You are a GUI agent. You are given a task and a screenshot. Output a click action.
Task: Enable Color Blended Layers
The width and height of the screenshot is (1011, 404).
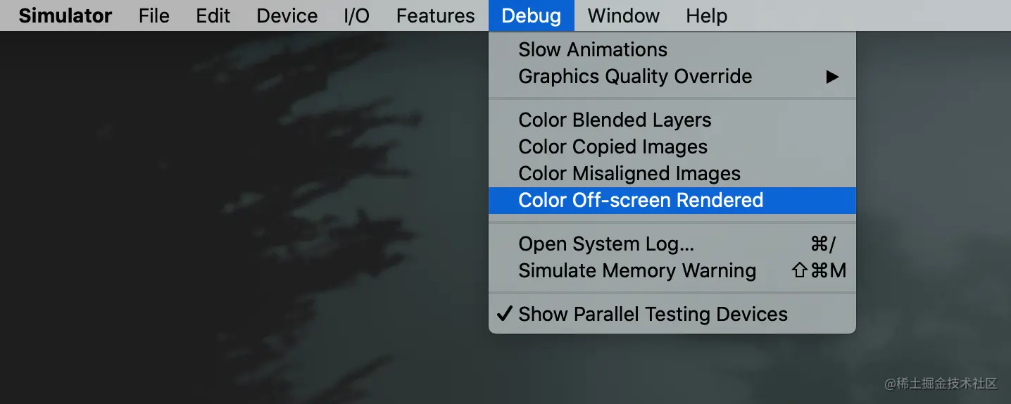point(672,120)
